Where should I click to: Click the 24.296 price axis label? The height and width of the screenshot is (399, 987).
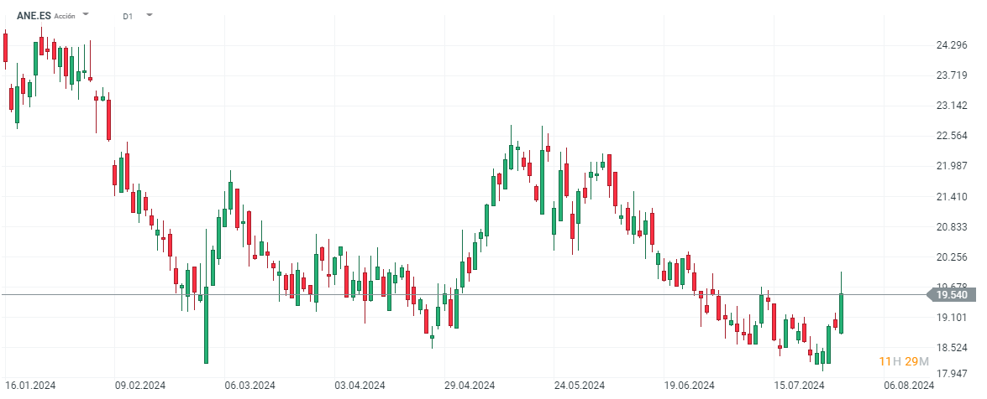tap(952, 45)
